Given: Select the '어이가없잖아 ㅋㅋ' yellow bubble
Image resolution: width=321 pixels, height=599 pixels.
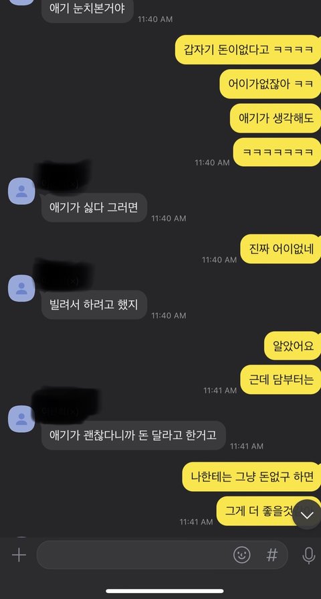Looking at the screenshot, I should (270, 84).
